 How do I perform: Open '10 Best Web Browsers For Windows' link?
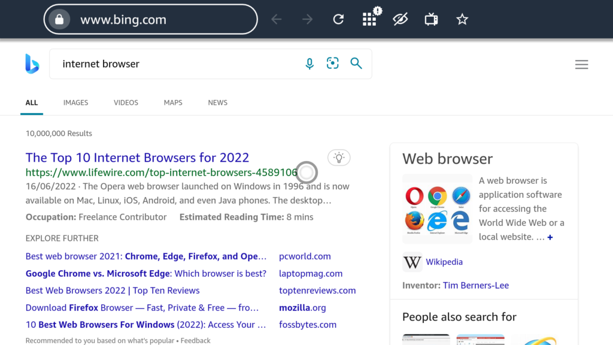pos(146,325)
